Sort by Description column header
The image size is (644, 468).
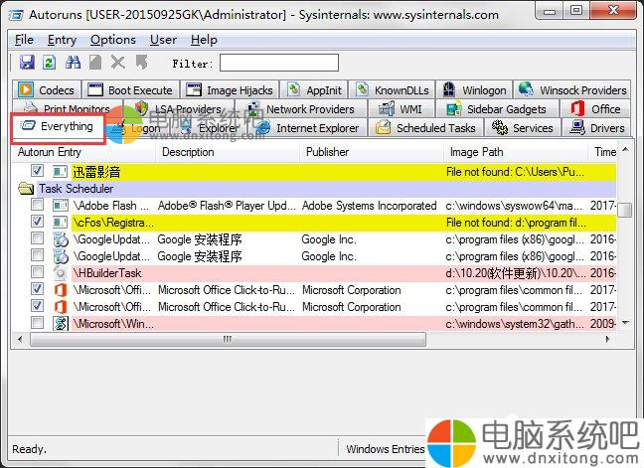click(228, 152)
